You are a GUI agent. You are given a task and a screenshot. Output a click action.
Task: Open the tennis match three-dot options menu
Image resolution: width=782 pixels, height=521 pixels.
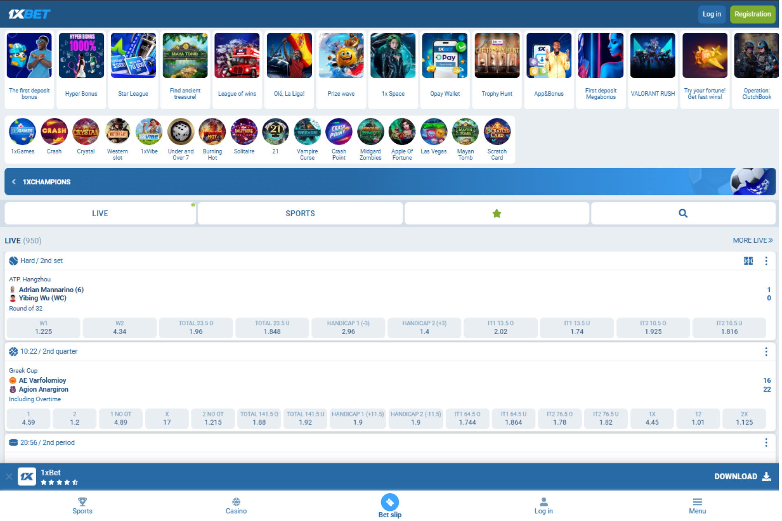767,261
